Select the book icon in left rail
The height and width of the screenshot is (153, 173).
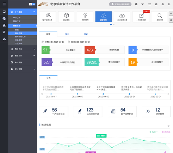coord(4,25)
